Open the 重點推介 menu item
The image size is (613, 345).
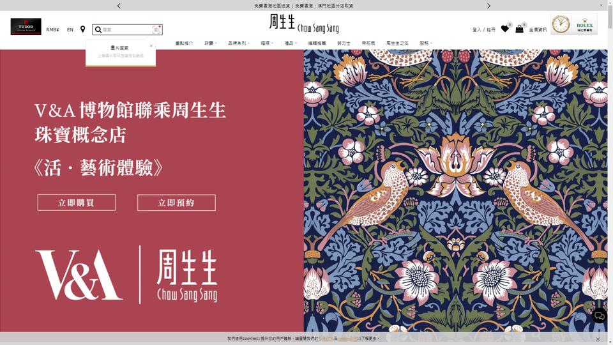(x=184, y=43)
